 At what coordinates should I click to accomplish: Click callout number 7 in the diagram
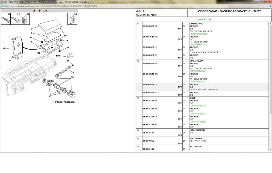(67, 41)
